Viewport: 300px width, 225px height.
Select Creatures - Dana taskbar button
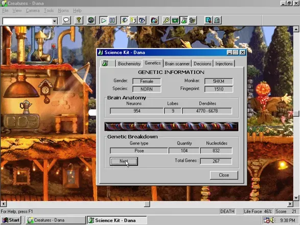56,220
